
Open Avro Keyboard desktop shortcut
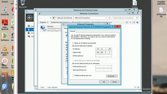coord(5,76)
